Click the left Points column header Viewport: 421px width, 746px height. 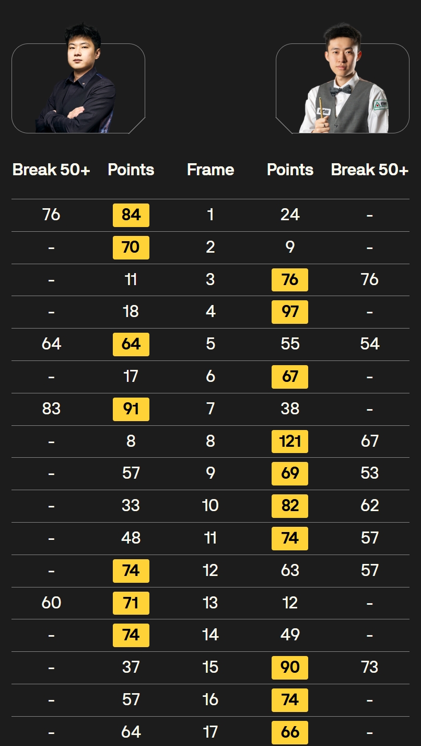point(131,169)
